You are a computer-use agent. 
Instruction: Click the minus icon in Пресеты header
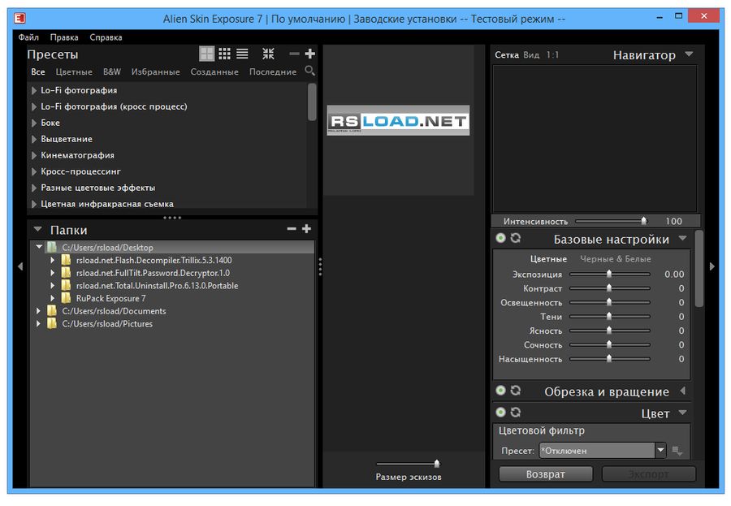click(294, 54)
